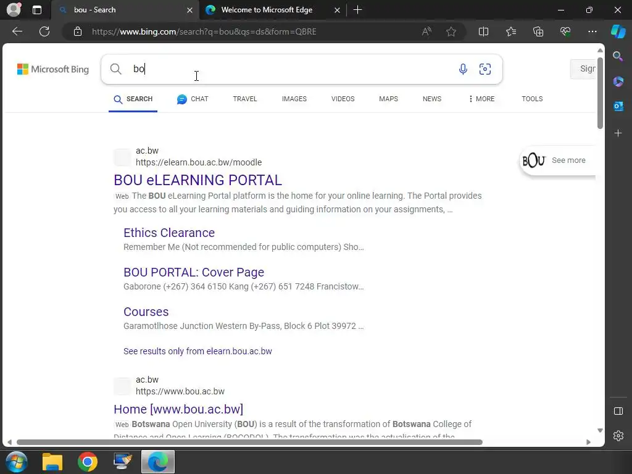The image size is (632, 474).
Task: Click the scroll down arrow
Action: click(600, 430)
